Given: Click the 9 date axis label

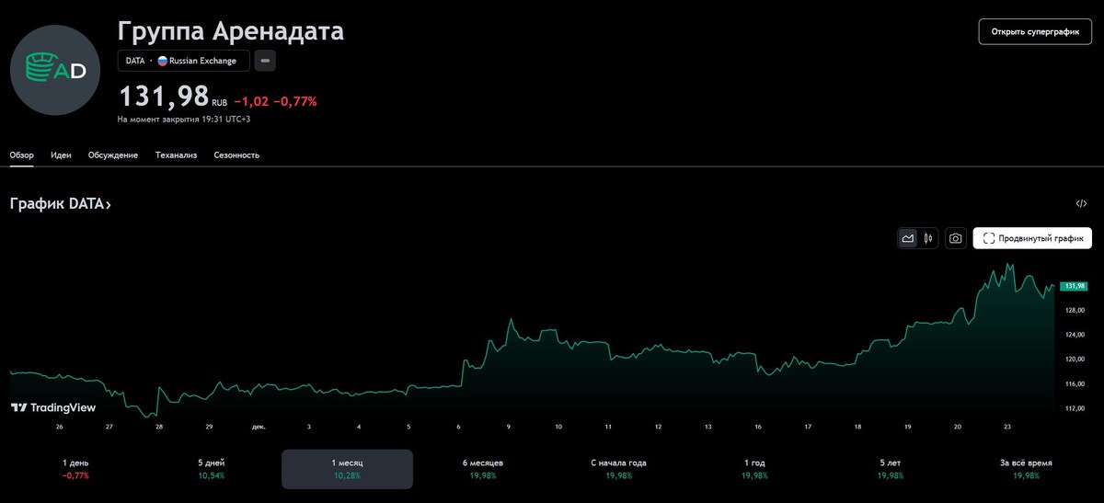Looking at the screenshot, I should 509,427.
